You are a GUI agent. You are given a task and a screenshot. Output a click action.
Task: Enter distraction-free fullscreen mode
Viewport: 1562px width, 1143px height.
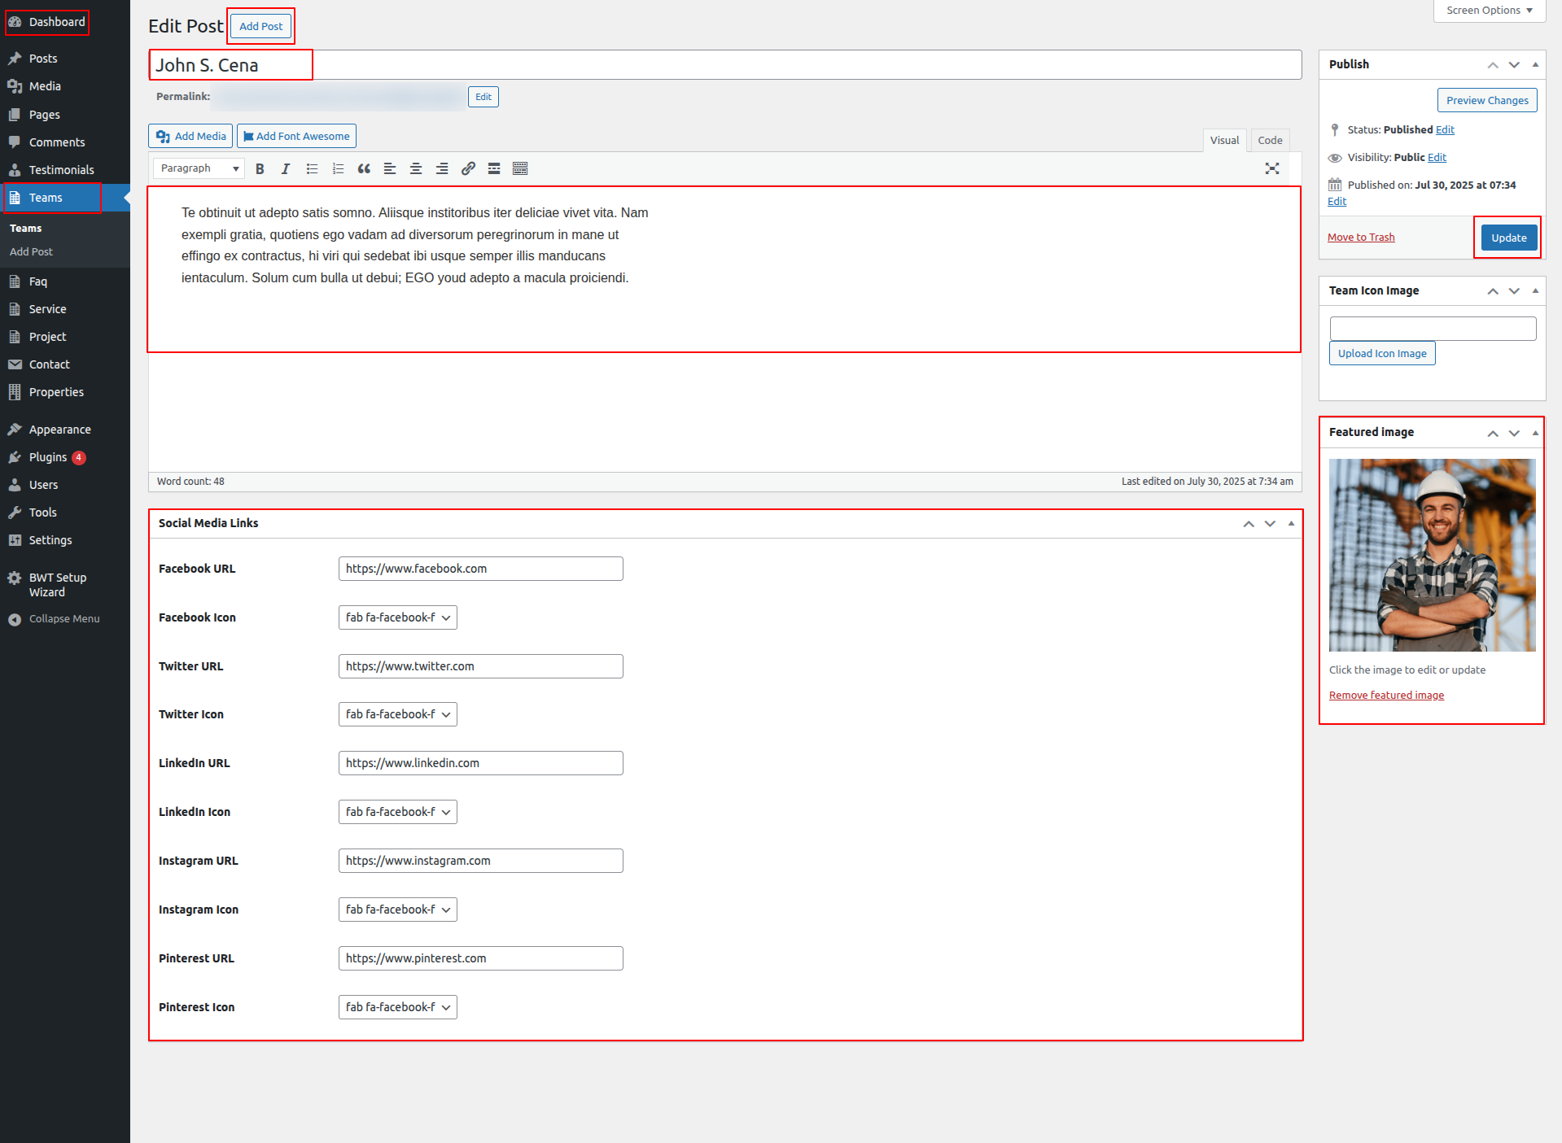[x=1272, y=168]
